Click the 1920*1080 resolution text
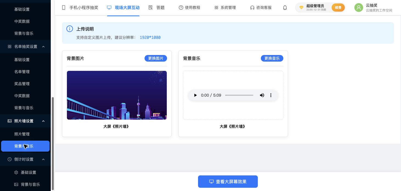401x191 pixels. tap(150, 37)
